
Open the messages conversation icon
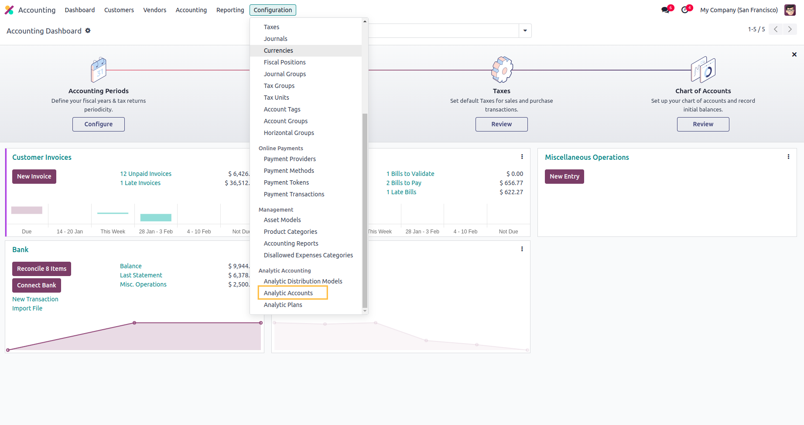point(665,10)
